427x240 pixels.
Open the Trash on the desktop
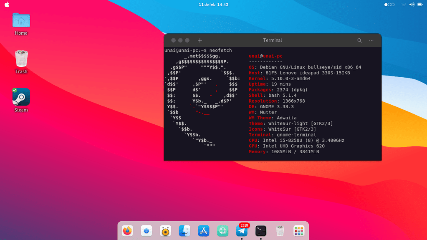tap(21, 59)
